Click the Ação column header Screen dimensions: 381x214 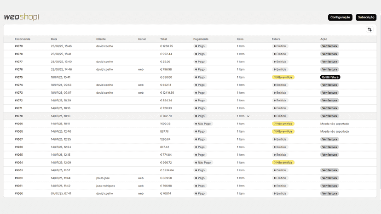pos(323,39)
